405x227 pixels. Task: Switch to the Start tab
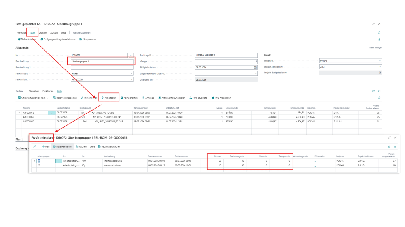point(33,33)
